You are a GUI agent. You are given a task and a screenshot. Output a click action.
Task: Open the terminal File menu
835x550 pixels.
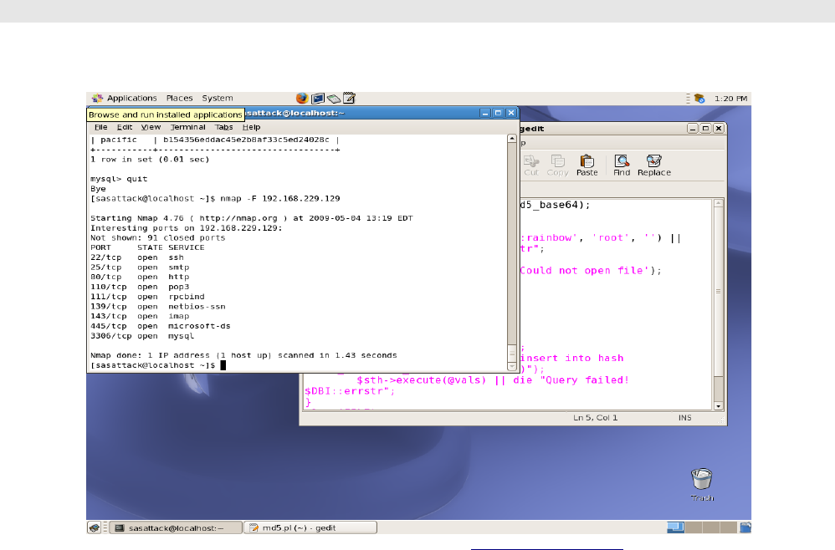point(100,127)
